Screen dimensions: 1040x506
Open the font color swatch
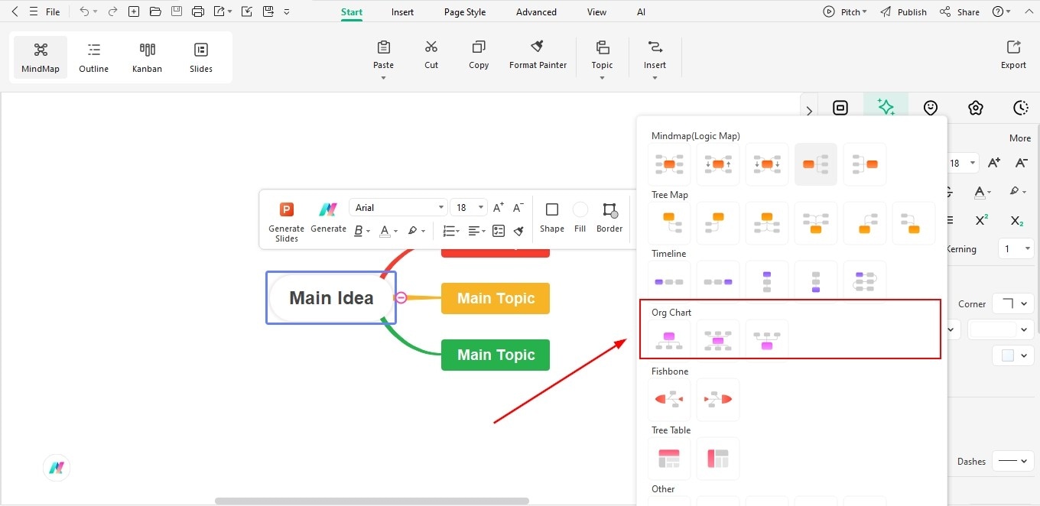click(385, 231)
